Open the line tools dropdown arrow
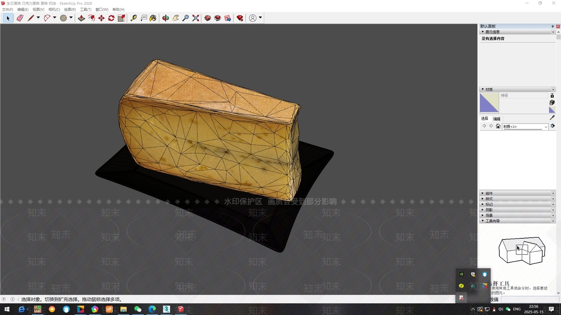561x315 pixels. coord(38,17)
